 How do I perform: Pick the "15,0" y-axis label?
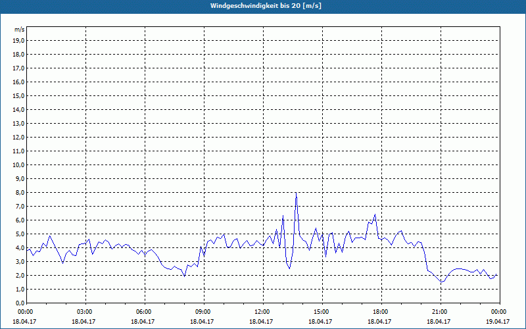coord(20,95)
